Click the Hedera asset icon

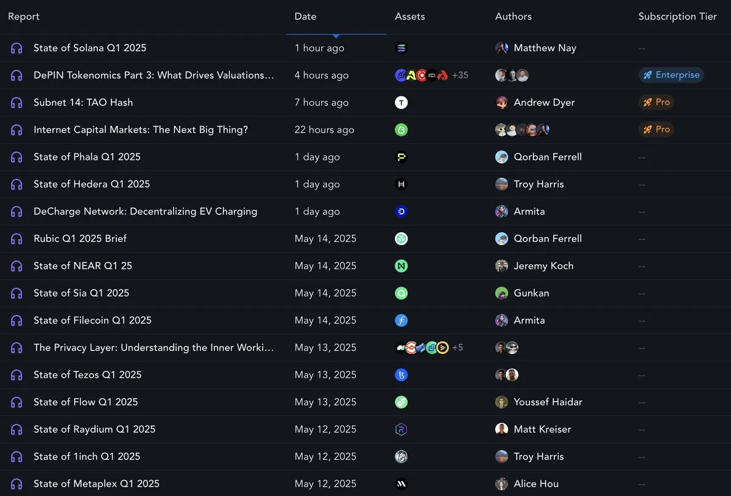point(401,184)
